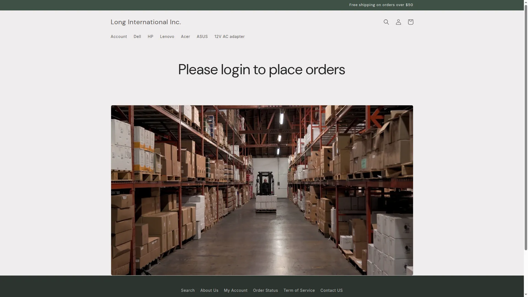Visit the About Us footer link
The width and height of the screenshot is (528, 297).
tap(209, 290)
